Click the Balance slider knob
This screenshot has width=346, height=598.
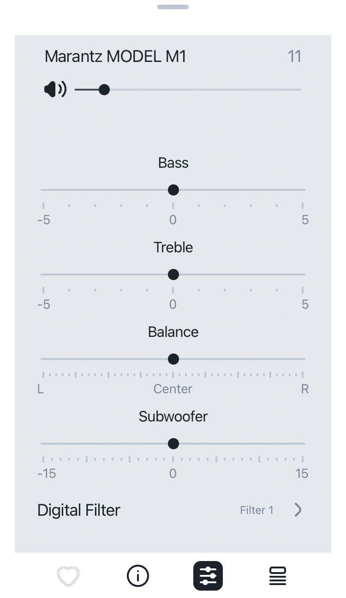(173, 359)
